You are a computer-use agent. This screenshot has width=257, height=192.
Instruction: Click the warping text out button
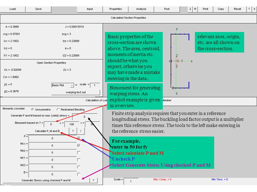76,93
